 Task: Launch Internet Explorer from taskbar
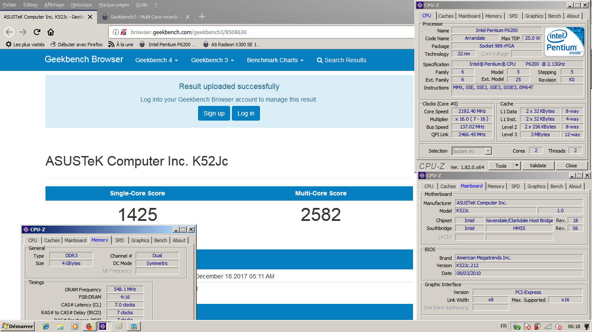click(x=46, y=326)
